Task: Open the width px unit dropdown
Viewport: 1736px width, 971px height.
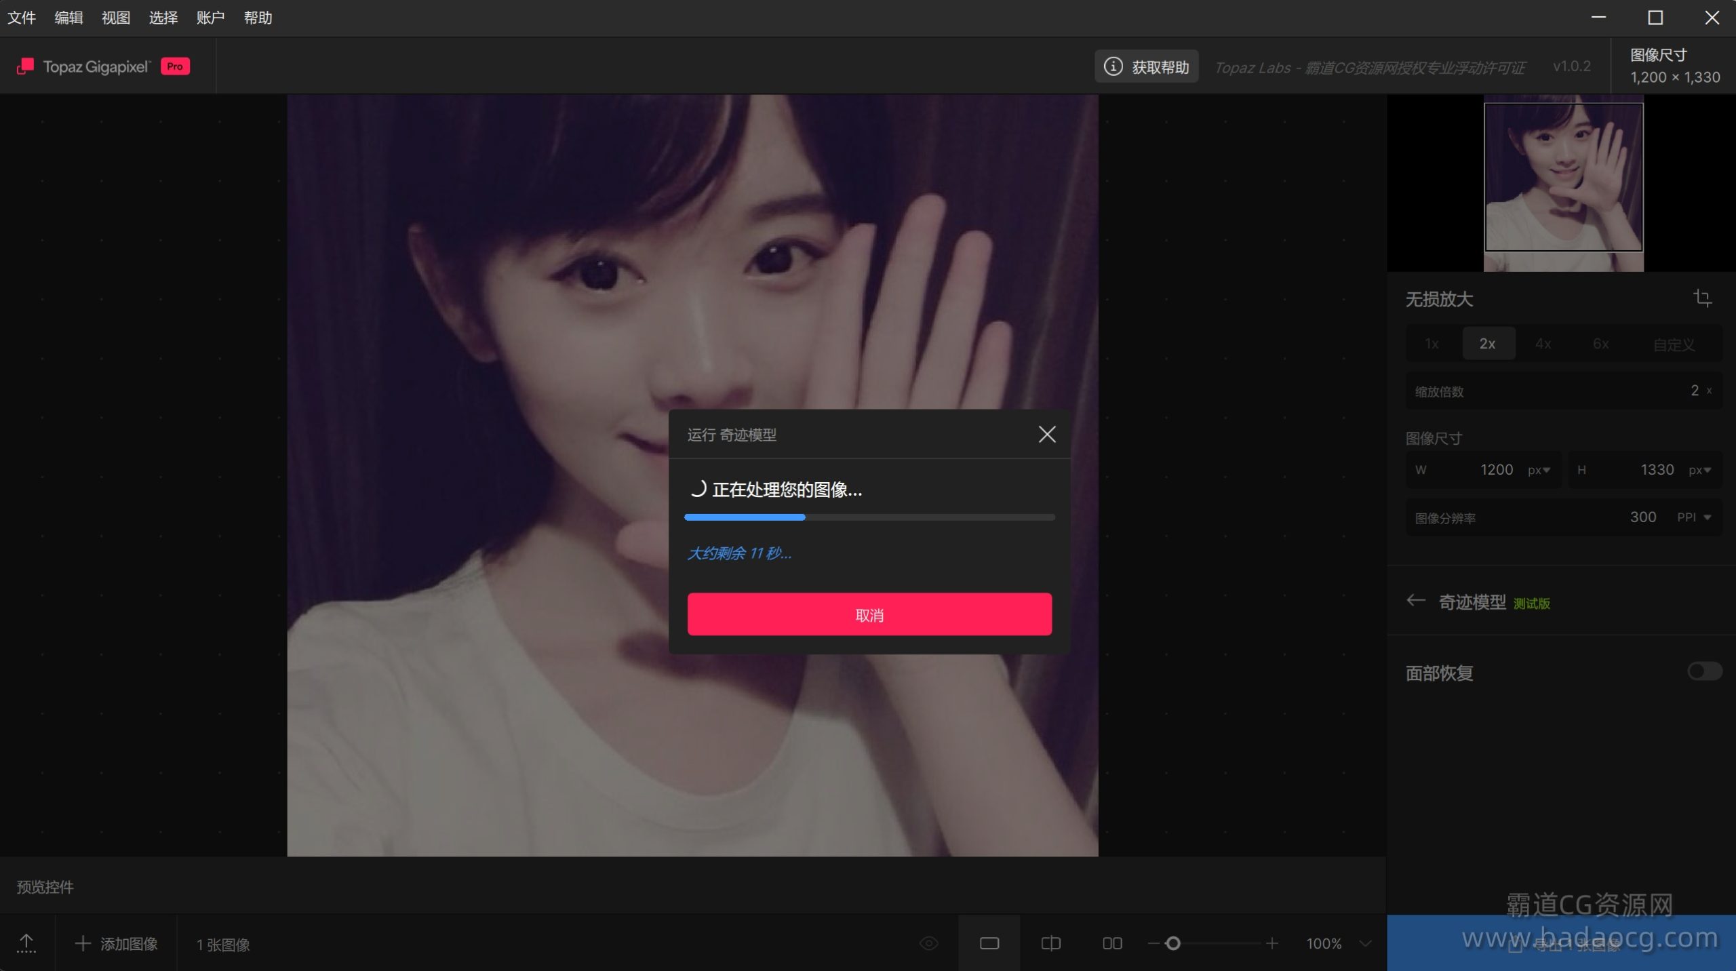Action: 1539,470
